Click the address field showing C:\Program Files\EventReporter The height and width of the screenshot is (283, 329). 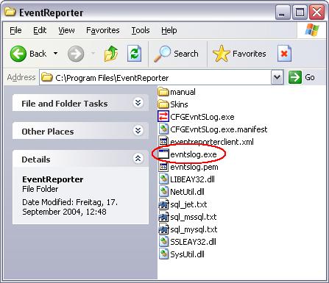pyautogui.click(x=155, y=78)
